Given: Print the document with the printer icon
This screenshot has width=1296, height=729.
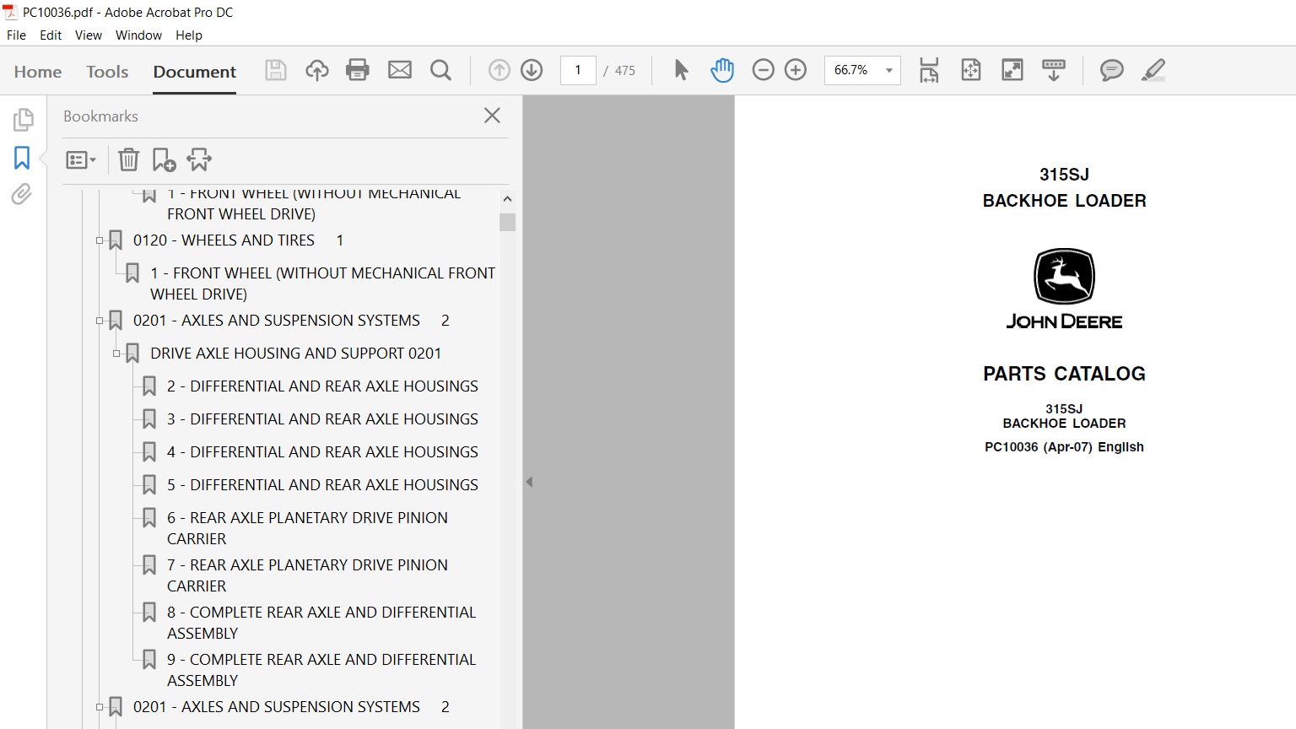Looking at the screenshot, I should [x=358, y=70].
